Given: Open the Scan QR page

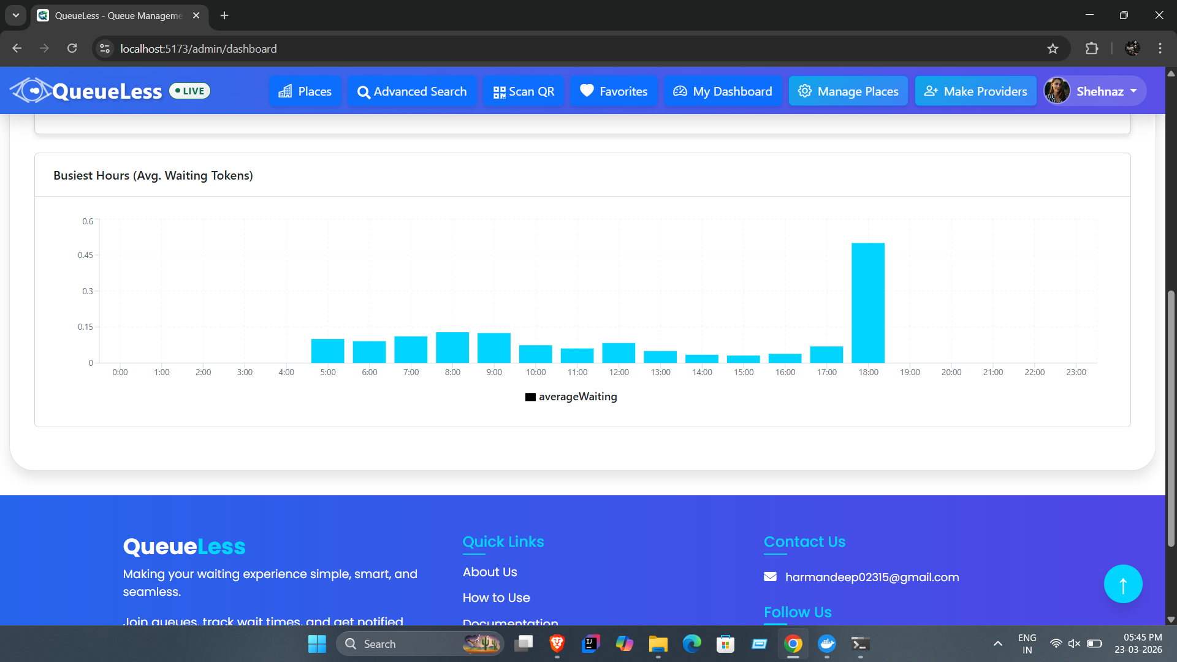Looking at the screenshot, I should (x=524, y=91).
